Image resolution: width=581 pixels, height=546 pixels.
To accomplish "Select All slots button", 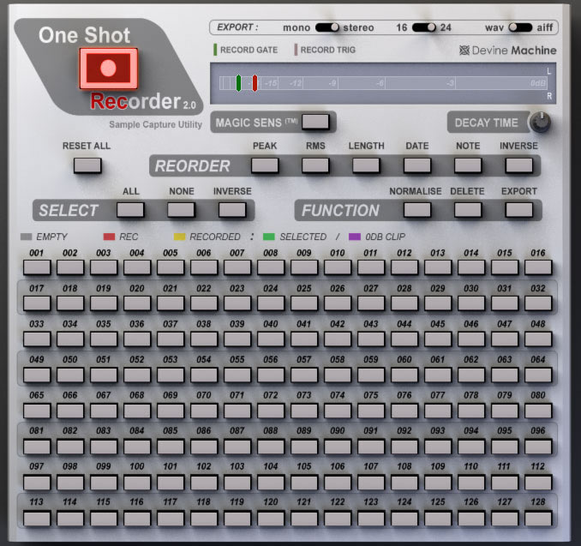I will click(x=130, y=210).
